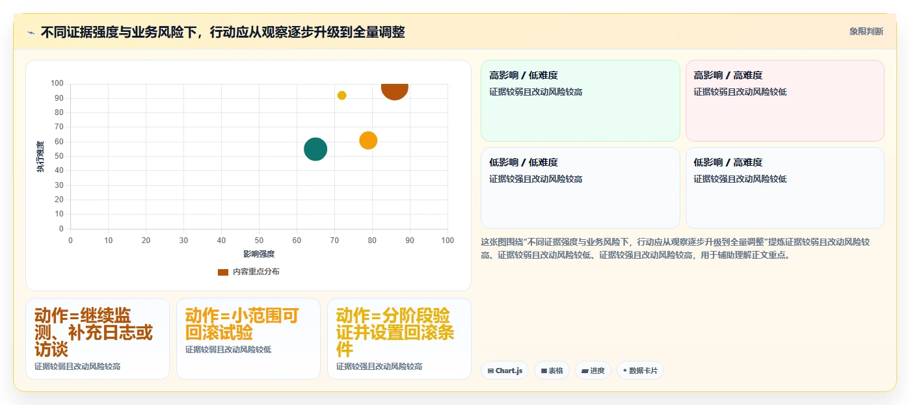The height and width of the screenshot is (405, 910).
Task: Click the sparkle icon in 数据卡片 chip
Action: click(625, 371)
